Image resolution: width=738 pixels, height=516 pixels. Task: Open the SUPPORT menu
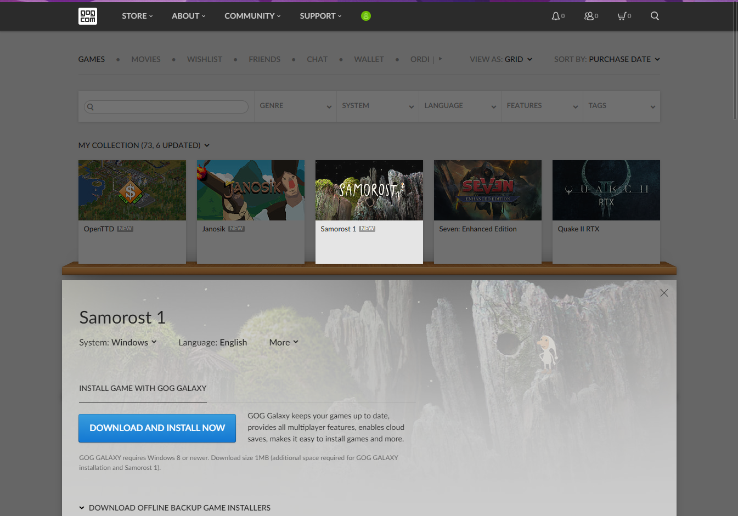pos(320,16)
